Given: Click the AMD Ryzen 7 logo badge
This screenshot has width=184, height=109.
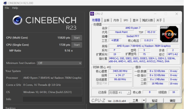Looking at the screenshot, I should 169,34.
